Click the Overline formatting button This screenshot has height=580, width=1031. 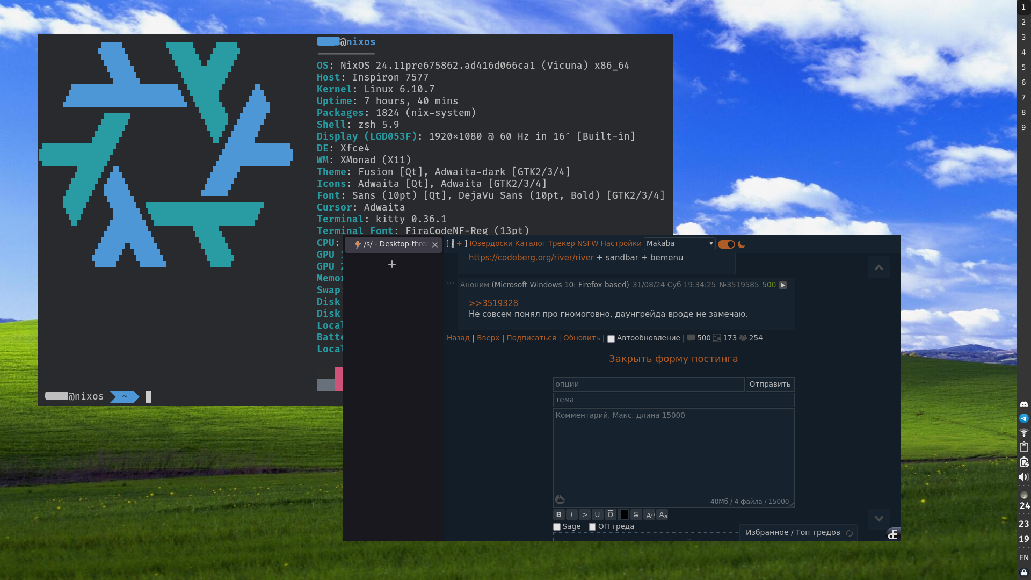pyautogui.click(x=610, y=514)
